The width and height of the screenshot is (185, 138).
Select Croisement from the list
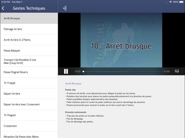click(29, 126)
